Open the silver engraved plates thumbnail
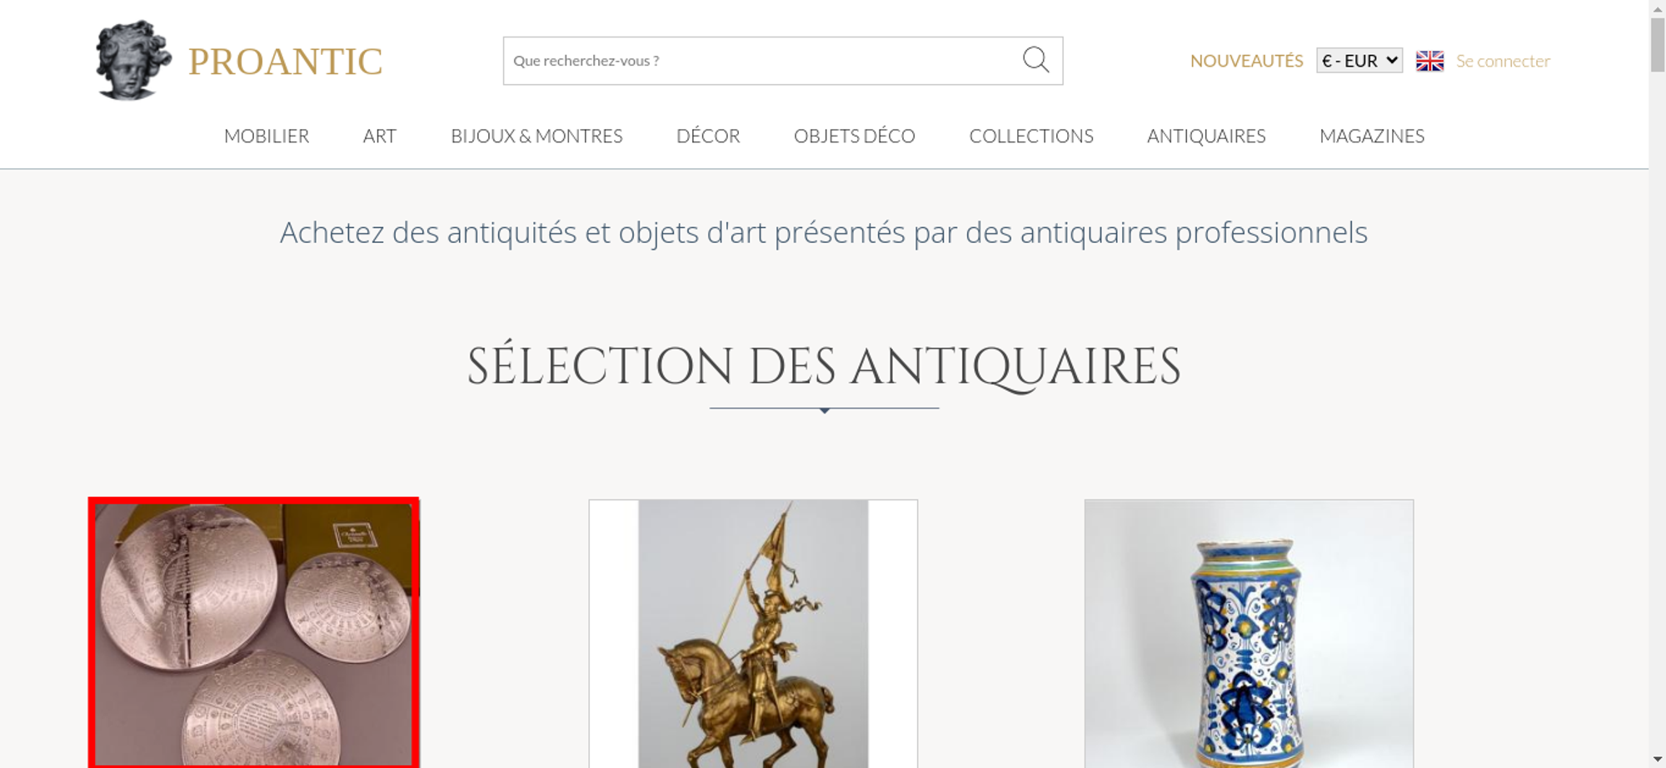The image size is (1666, 768). 254,632
